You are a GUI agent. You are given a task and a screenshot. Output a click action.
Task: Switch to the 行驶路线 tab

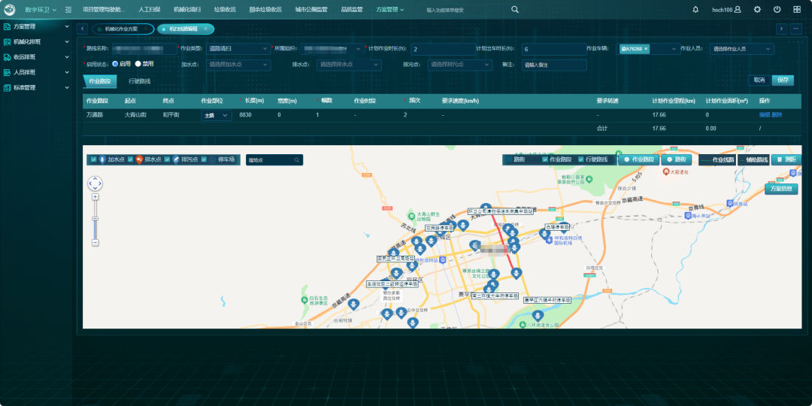140,81
